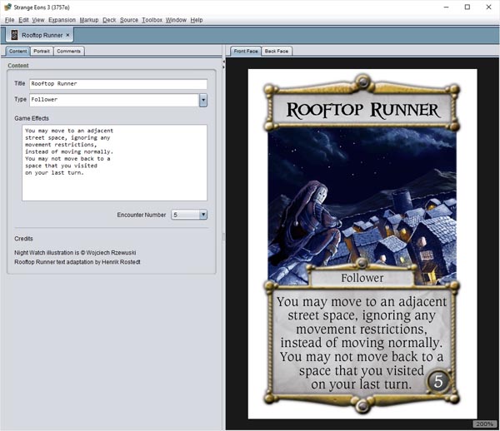Open the Markup menu
Screen dimensions: 500x431
[89, 20]
